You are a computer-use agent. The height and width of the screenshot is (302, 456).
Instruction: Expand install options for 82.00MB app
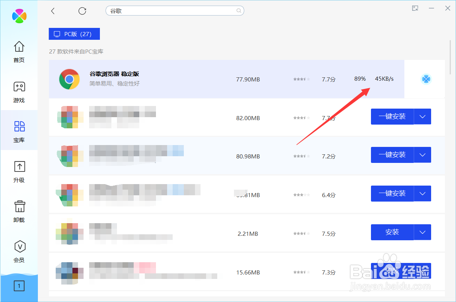tap(423, 116)
